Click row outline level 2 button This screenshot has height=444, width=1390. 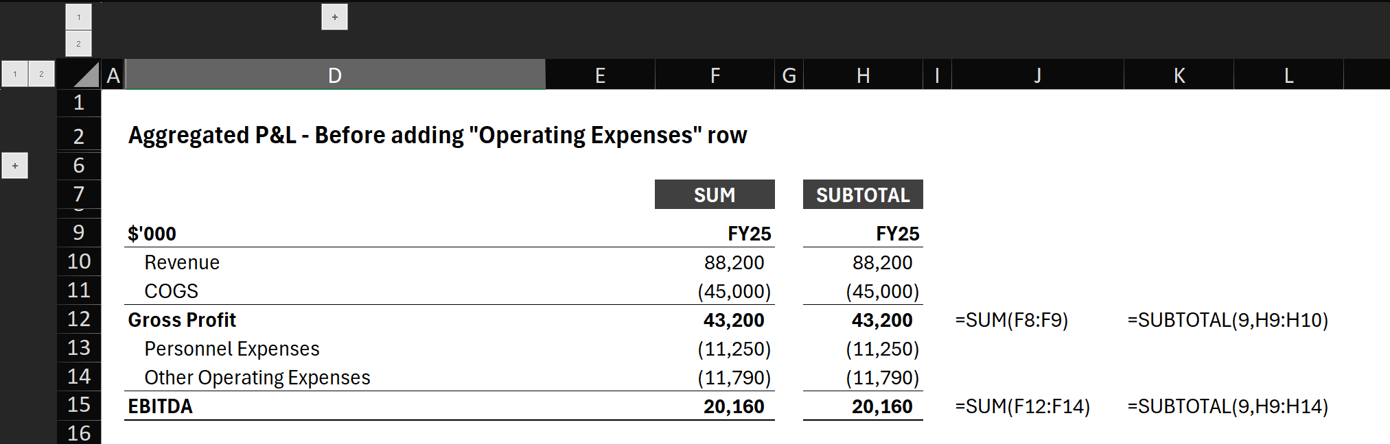pos(41,74)
